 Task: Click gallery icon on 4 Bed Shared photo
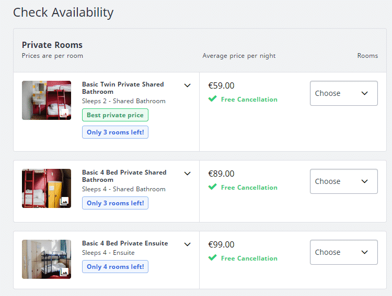pyautogui.click(x=64, y=201)
